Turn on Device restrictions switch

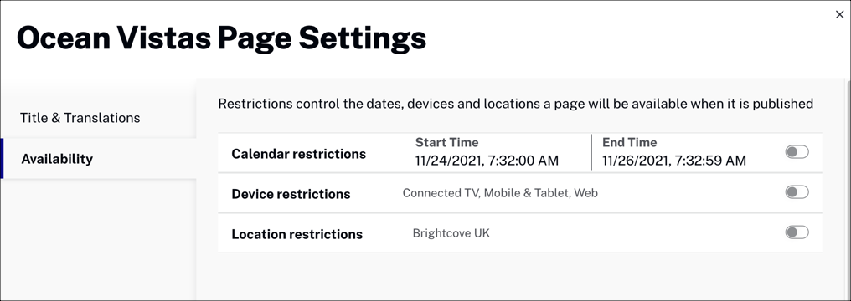[x=797, y=192]
